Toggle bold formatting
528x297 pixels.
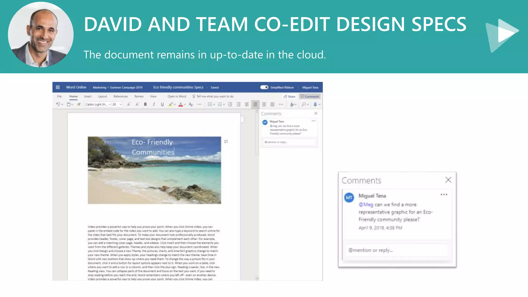[x=145, y=104]
